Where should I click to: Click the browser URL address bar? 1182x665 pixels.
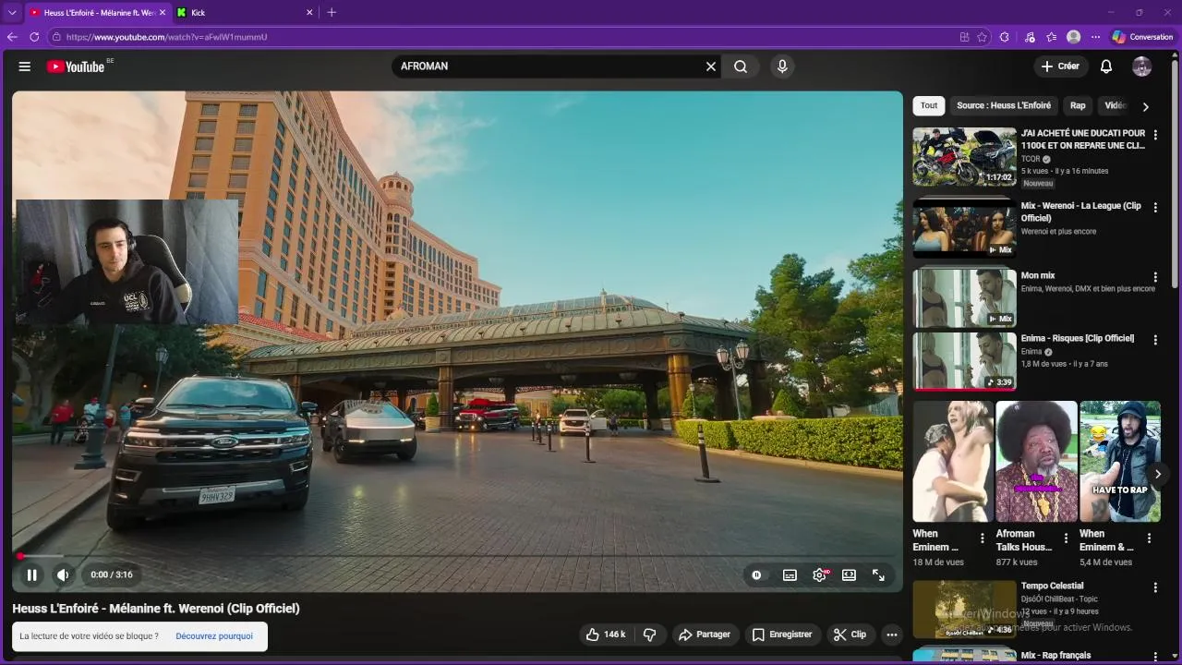508,37
